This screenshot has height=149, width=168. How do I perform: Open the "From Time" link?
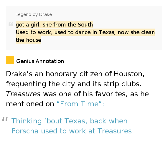[80, 104]
